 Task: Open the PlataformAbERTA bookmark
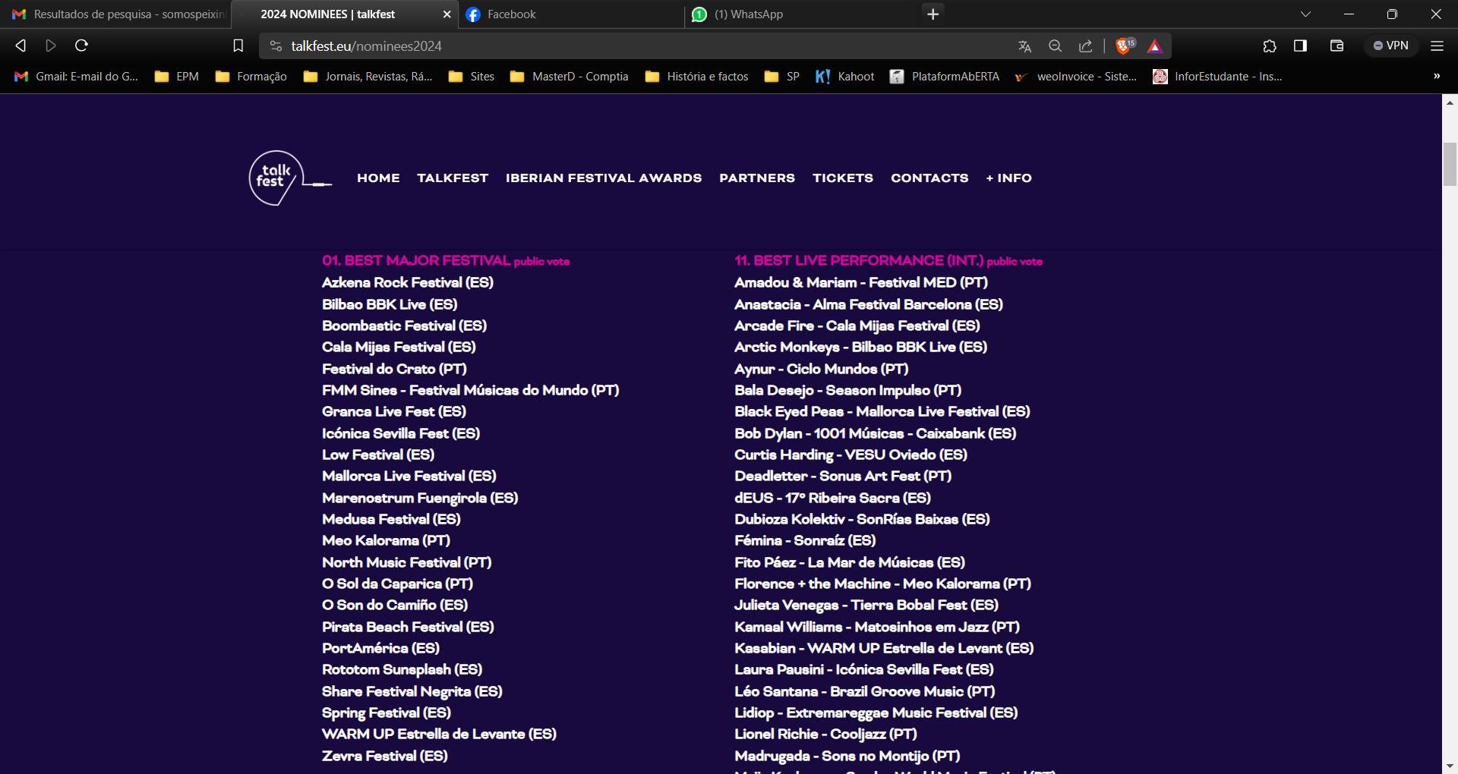click(945, 77)
